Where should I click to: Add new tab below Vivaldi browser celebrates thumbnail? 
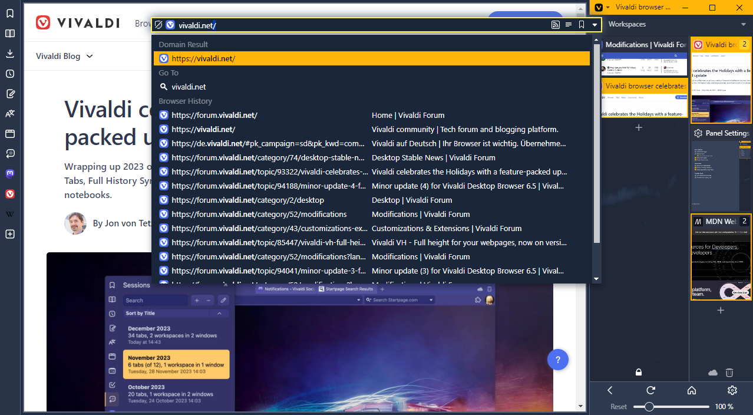point(639,127)
